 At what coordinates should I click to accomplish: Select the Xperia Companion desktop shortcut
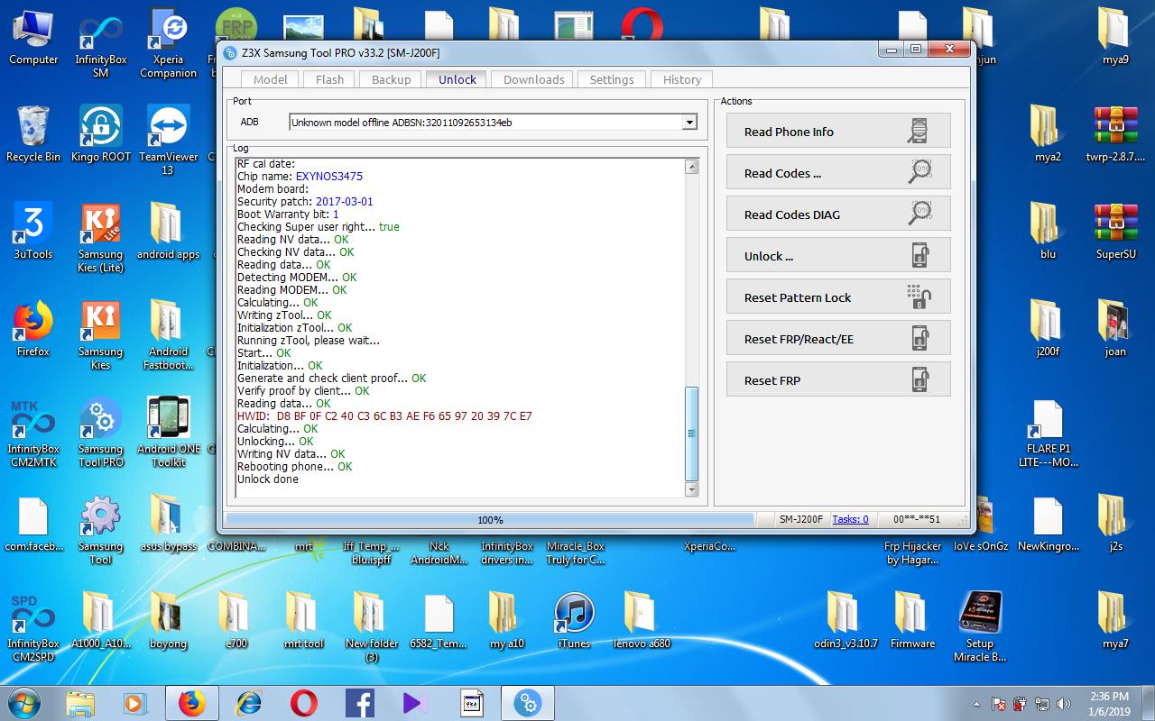point(169,42)
